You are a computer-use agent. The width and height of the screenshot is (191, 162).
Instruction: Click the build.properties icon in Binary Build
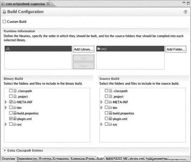click(15, 113)
